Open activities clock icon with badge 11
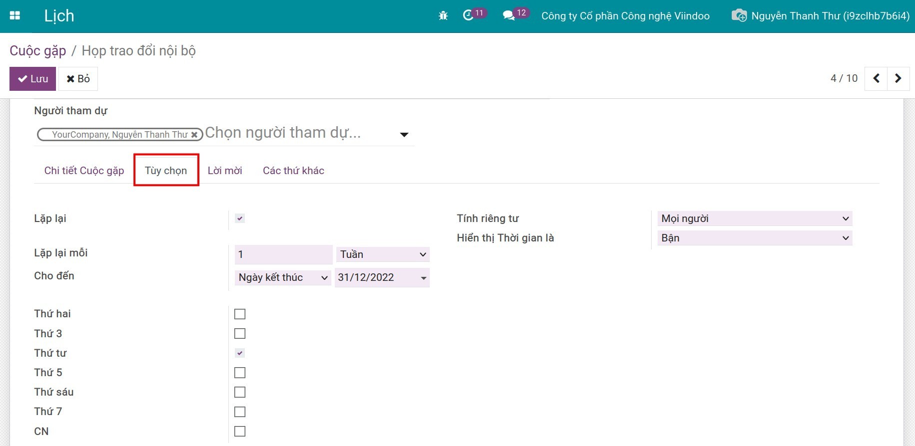Viewport: 915px width, 446px height. 468,15
